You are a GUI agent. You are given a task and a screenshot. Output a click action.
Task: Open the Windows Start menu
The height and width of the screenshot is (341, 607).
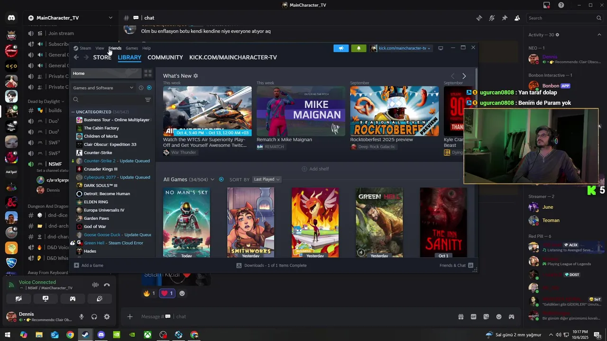pos(8,335)
